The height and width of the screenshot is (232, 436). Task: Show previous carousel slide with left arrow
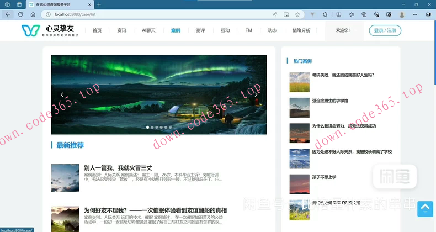[62, 94]
